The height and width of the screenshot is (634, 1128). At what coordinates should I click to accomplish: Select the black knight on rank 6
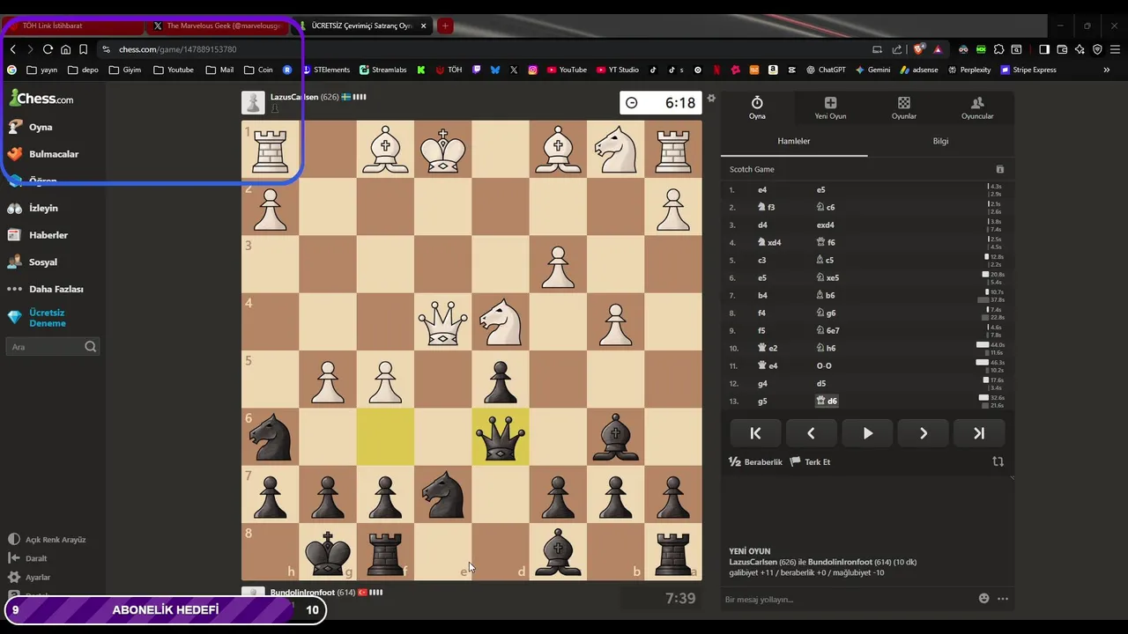(x=270, y=437)
